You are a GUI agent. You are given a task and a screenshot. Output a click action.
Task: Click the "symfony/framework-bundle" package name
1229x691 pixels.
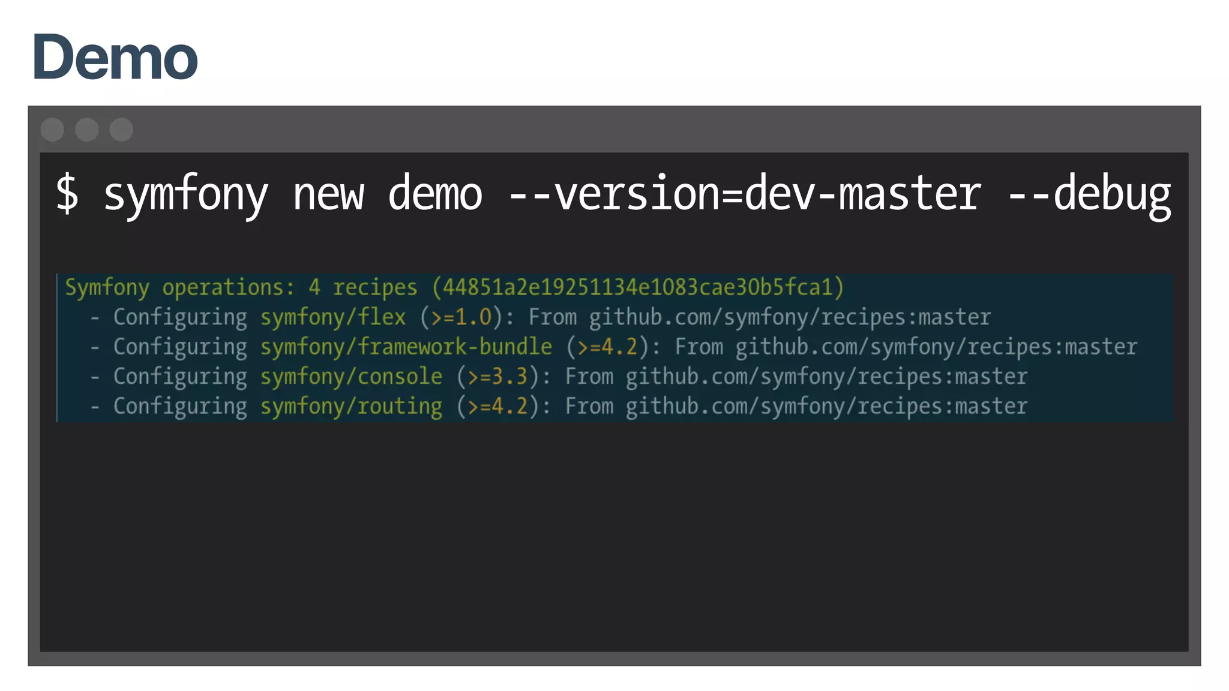coord(406,347)
